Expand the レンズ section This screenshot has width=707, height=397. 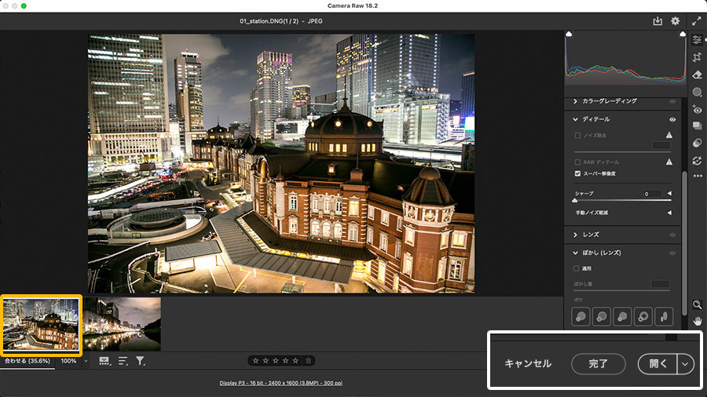coord(575,235)
